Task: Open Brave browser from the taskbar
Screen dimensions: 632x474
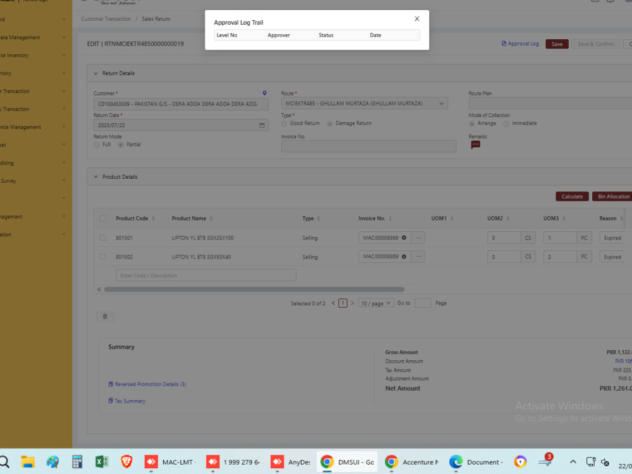Action: [x=126, y=462]
